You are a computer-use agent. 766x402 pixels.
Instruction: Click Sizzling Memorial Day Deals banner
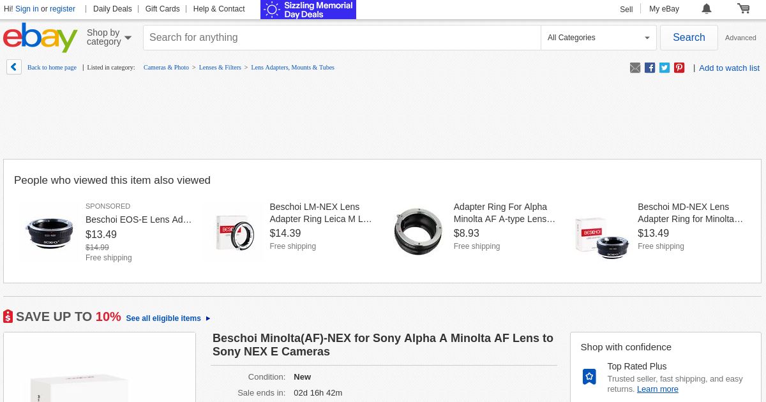(308, 10)
